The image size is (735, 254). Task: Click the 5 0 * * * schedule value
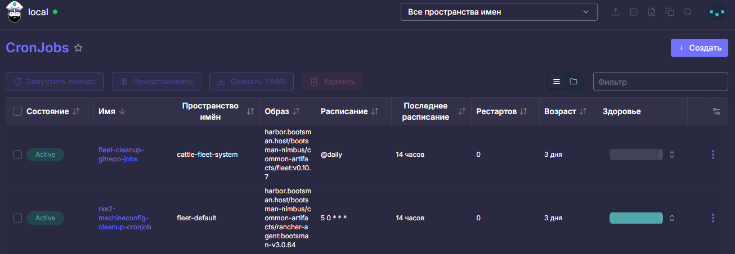[x=334, y=218]
